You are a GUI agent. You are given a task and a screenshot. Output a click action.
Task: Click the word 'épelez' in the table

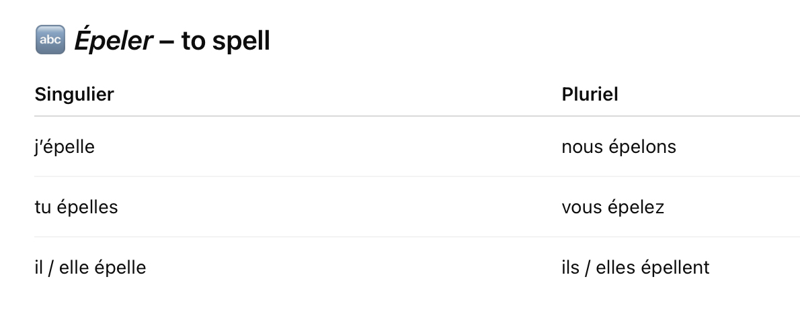pyautogui.click(x=637, y=207)
